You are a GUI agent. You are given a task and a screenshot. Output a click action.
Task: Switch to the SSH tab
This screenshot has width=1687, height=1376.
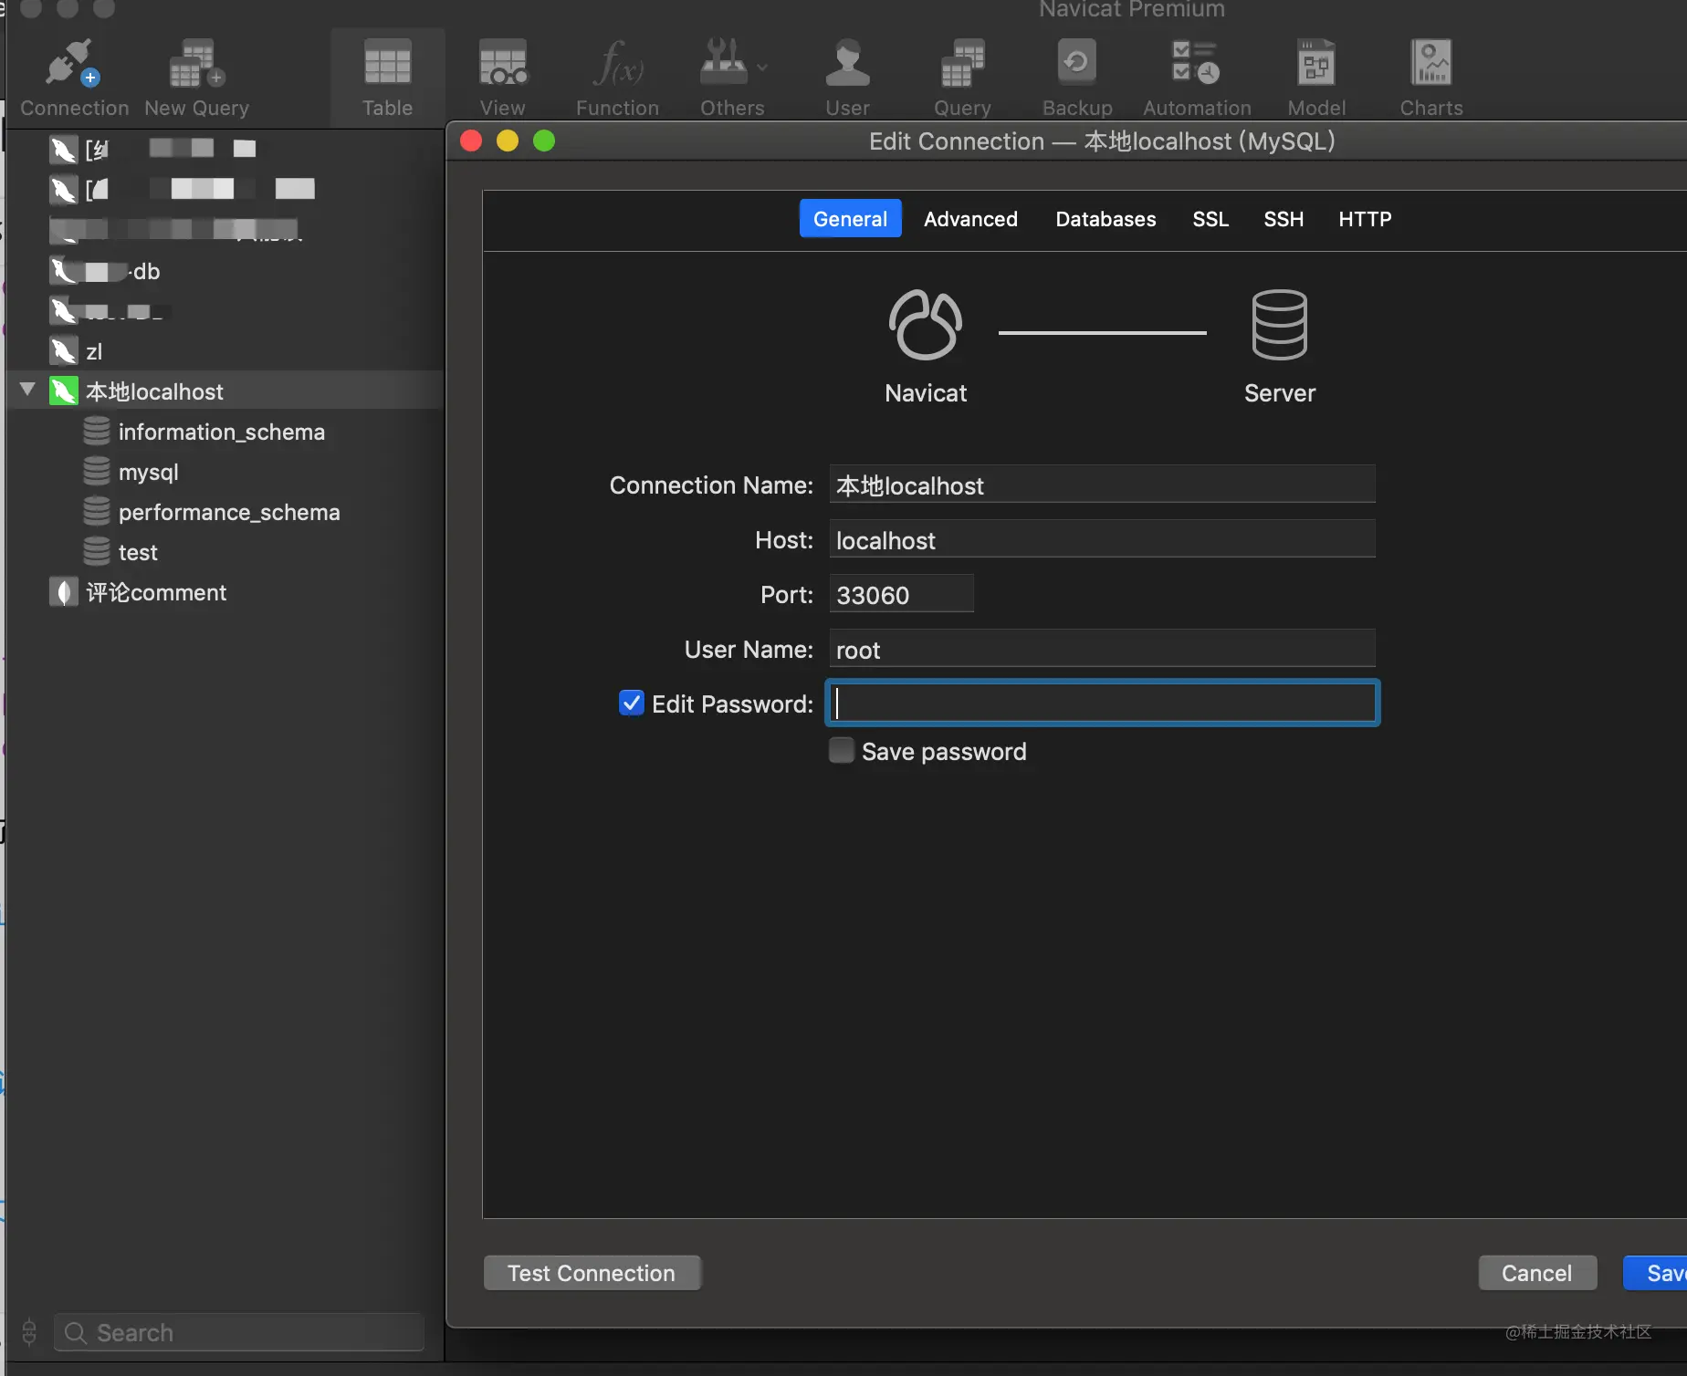pos(1284,219)
